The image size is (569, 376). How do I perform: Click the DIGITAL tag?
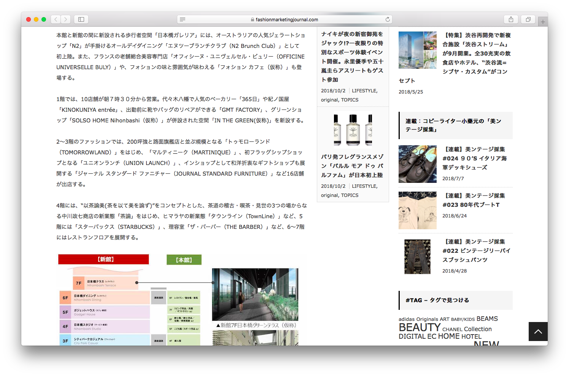[x=412, y=336]
